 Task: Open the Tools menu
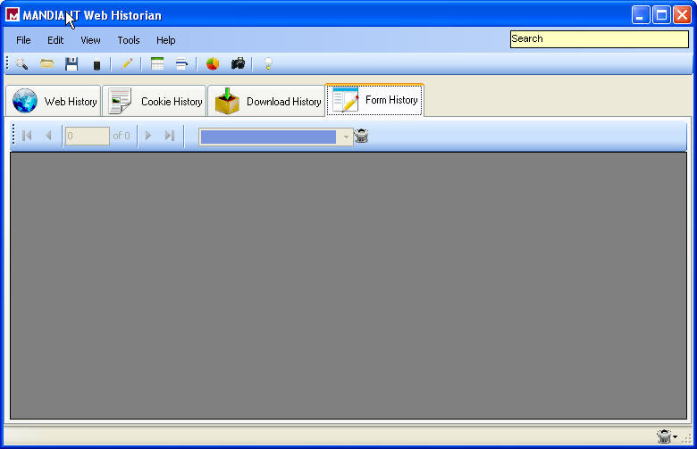pyautogui.click(x=129, y=40)
